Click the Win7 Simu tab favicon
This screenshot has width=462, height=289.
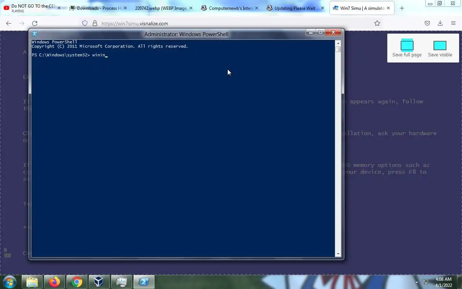(x=336, y=8)
